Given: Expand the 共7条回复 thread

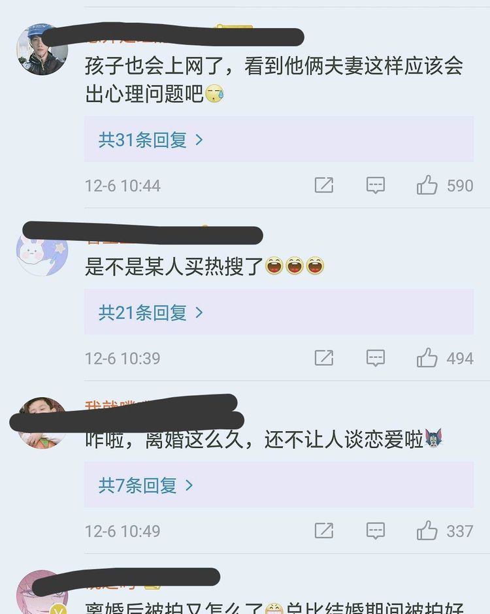Looking at the screenshot, I should pos(279,485).
